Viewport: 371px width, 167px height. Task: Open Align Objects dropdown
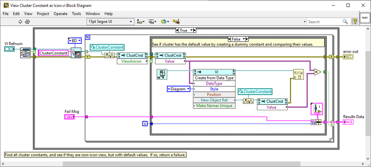coord(141,22)
